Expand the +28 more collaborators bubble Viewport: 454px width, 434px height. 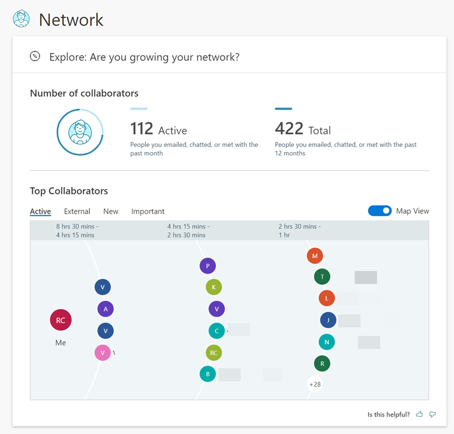point(315,384)
